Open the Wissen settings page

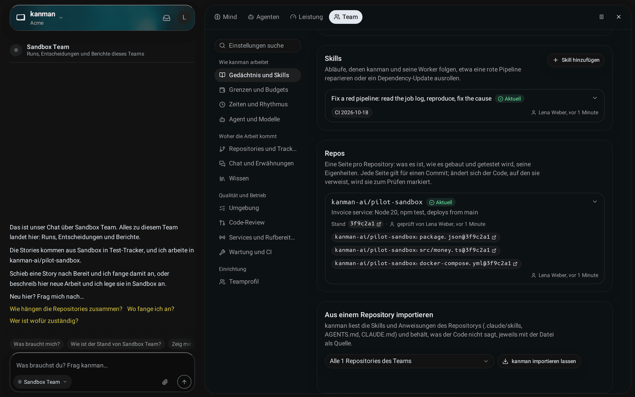click(x=258, y=179)
